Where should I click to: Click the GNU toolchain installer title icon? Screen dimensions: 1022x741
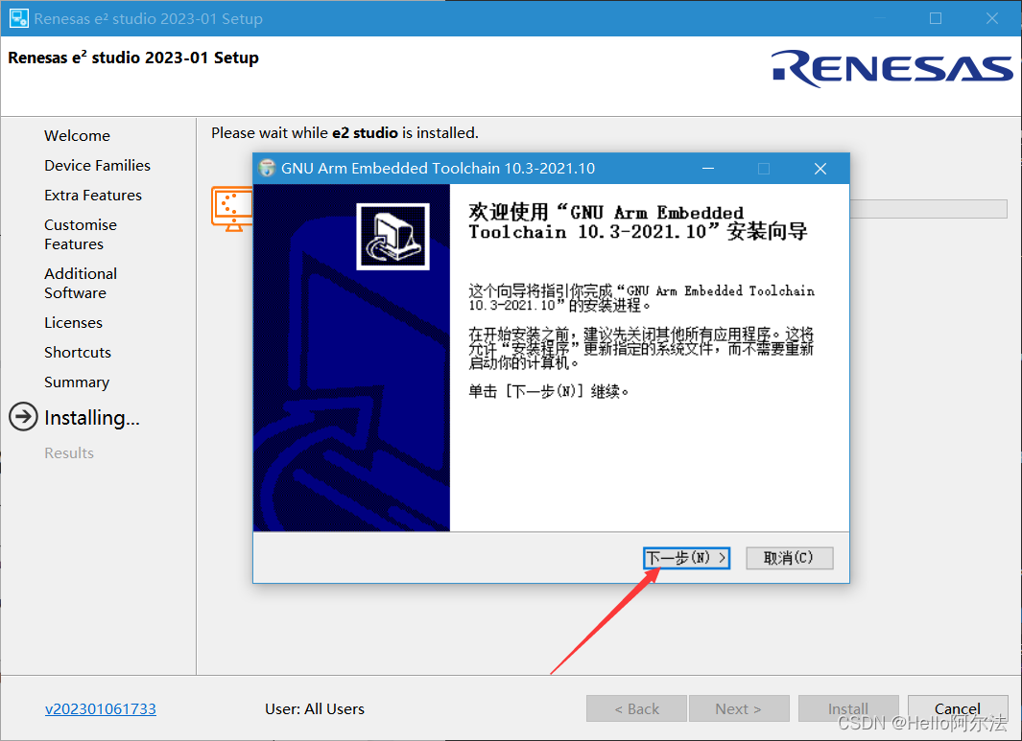(x=267, y=168)
